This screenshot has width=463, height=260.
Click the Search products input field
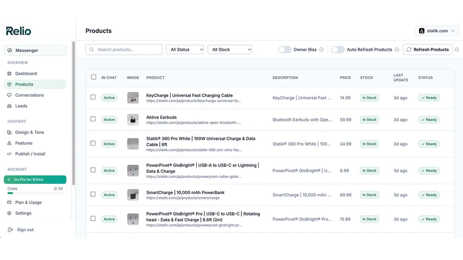pyautogui.click(x=124, y=50)
